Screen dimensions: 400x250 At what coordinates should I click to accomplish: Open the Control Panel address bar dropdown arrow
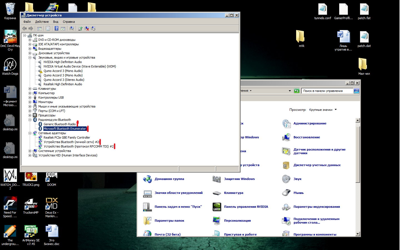[x=290, y=91]
